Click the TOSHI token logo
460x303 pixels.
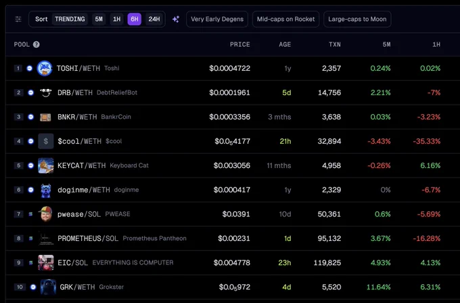tap(45, 68)
